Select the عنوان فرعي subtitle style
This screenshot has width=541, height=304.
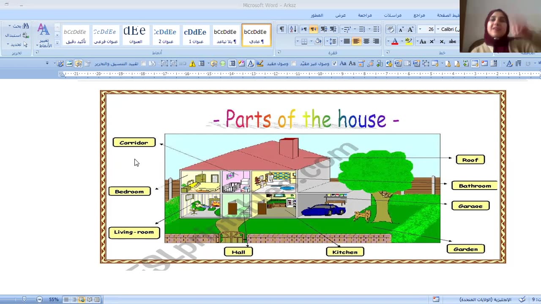pyautogui.click(x=105, y=35)
